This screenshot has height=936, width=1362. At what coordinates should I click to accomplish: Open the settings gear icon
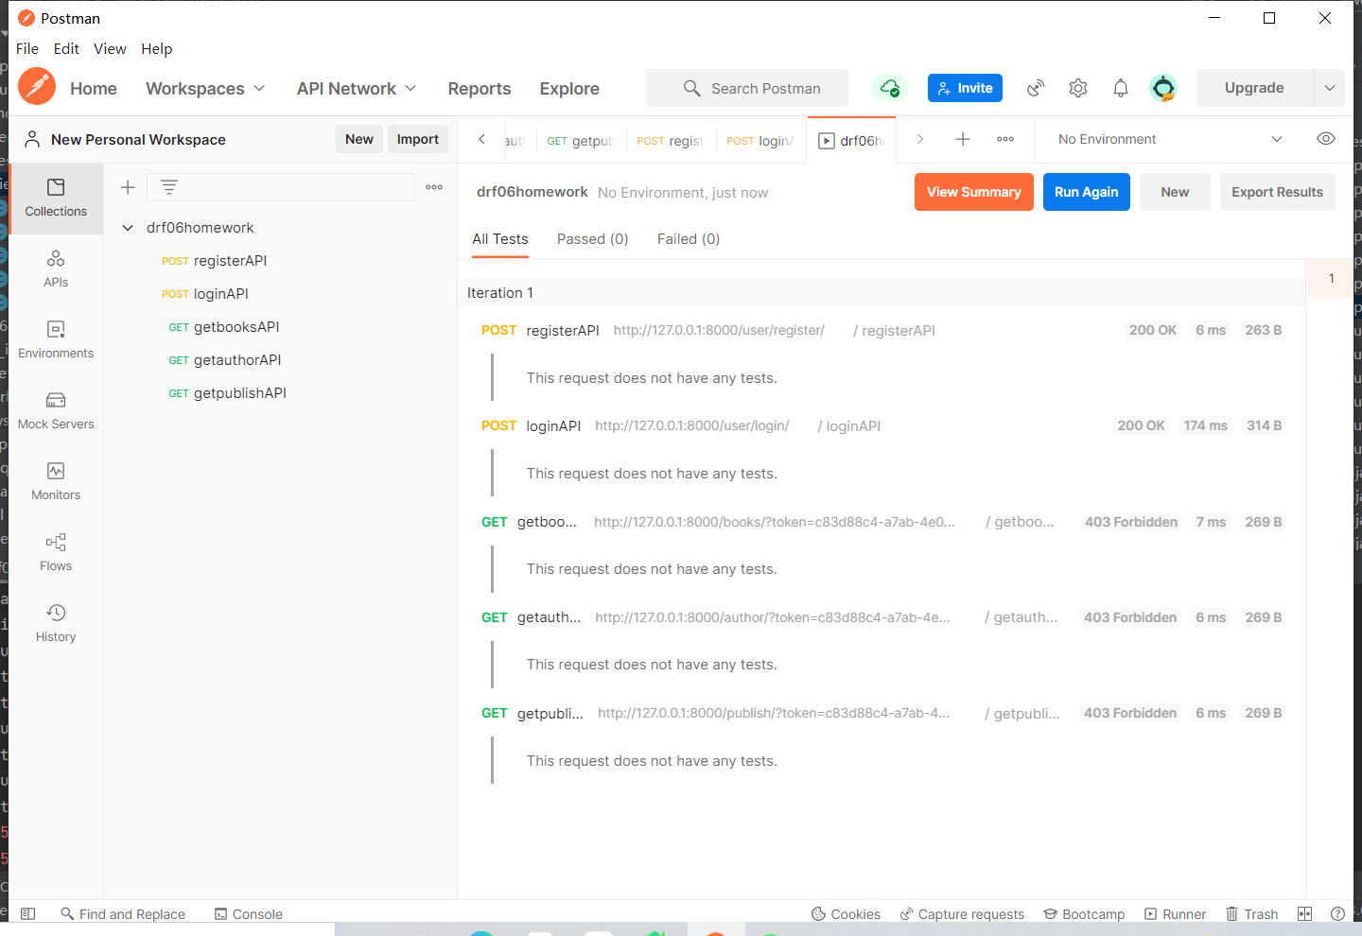[1078, 88]
